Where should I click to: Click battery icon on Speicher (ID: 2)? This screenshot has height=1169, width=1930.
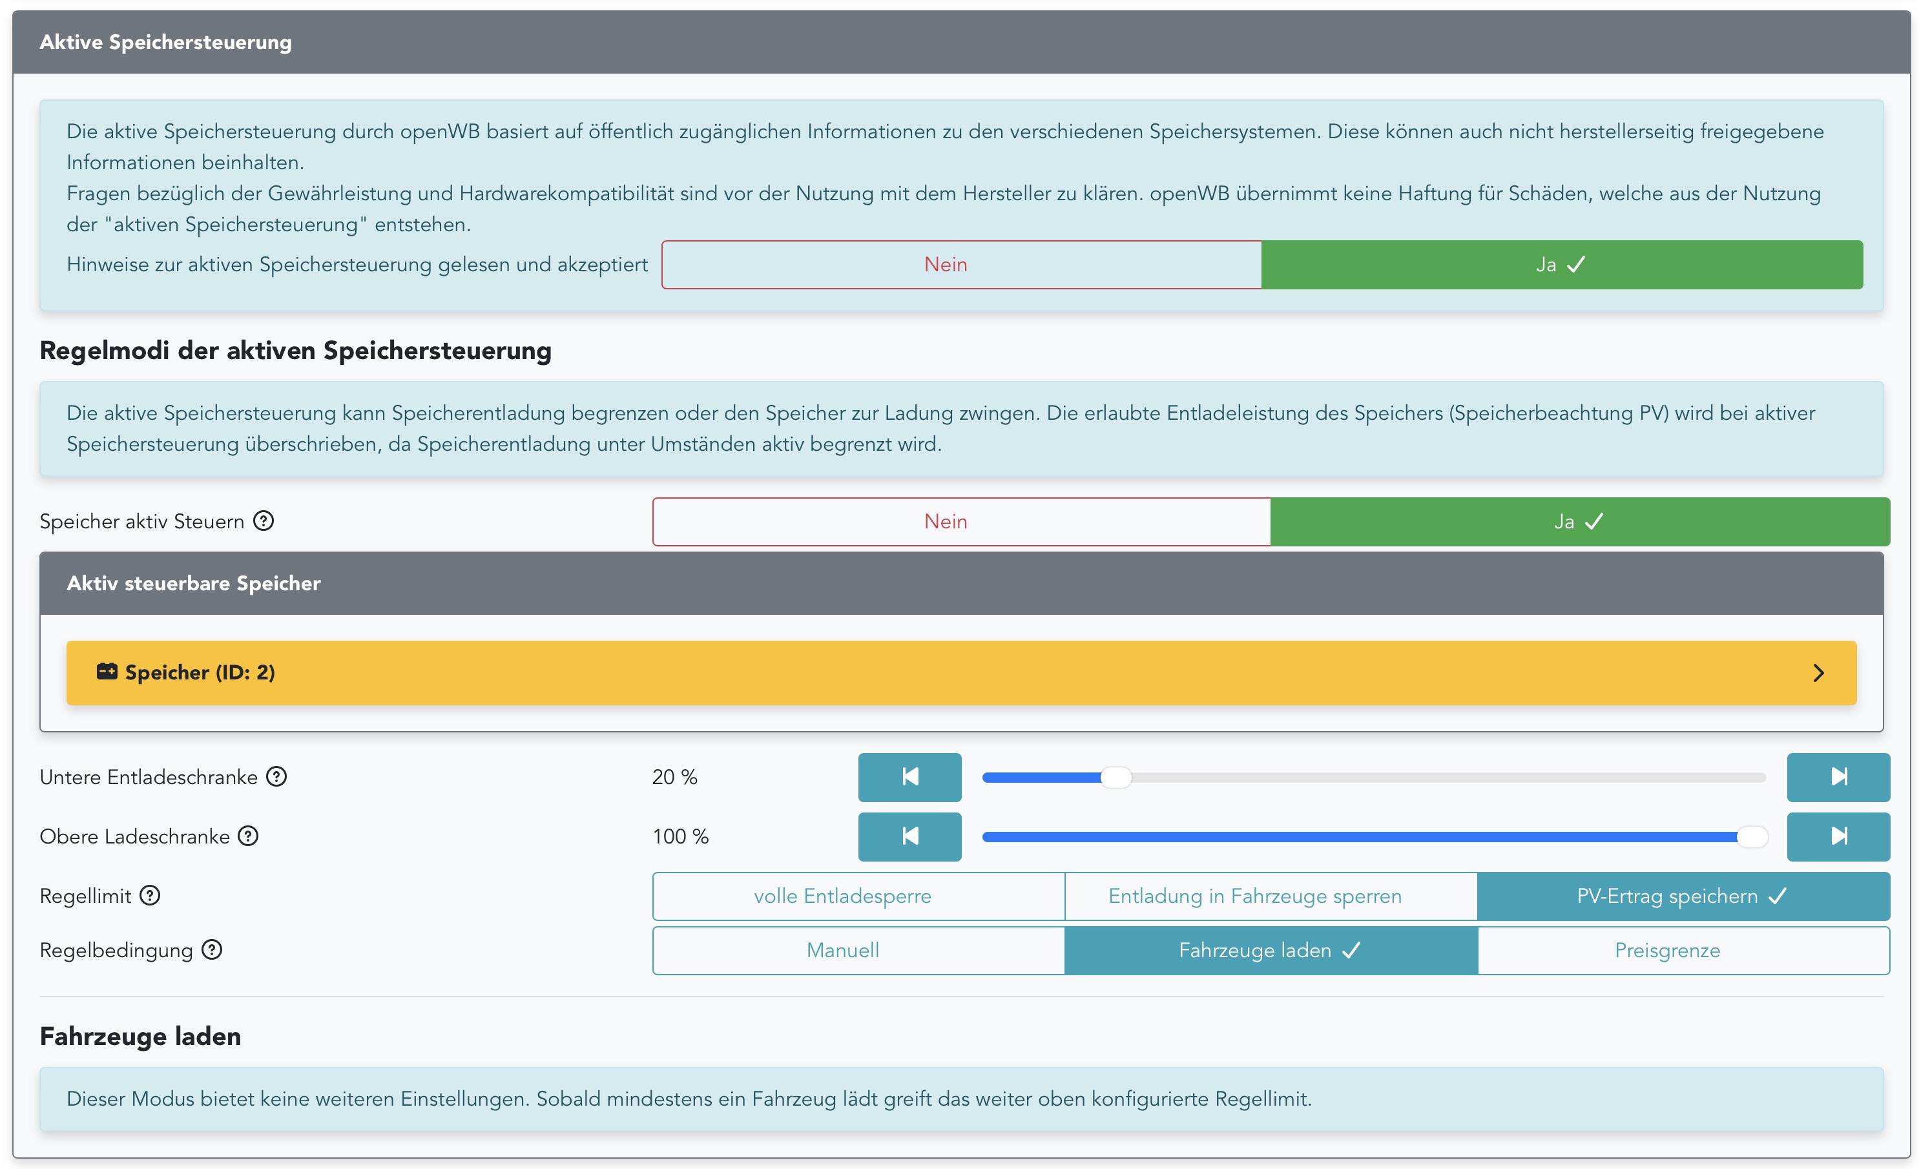point(107,672)
